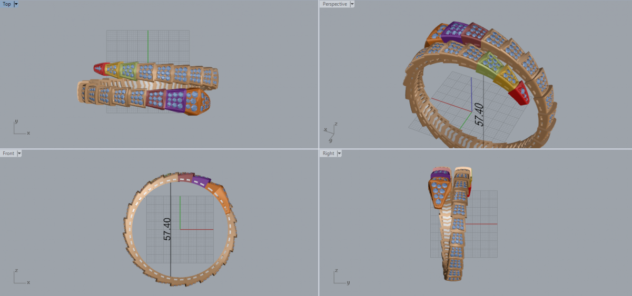Activate the Right viewport title label
The image size is (632, 296).
(328, 154)
